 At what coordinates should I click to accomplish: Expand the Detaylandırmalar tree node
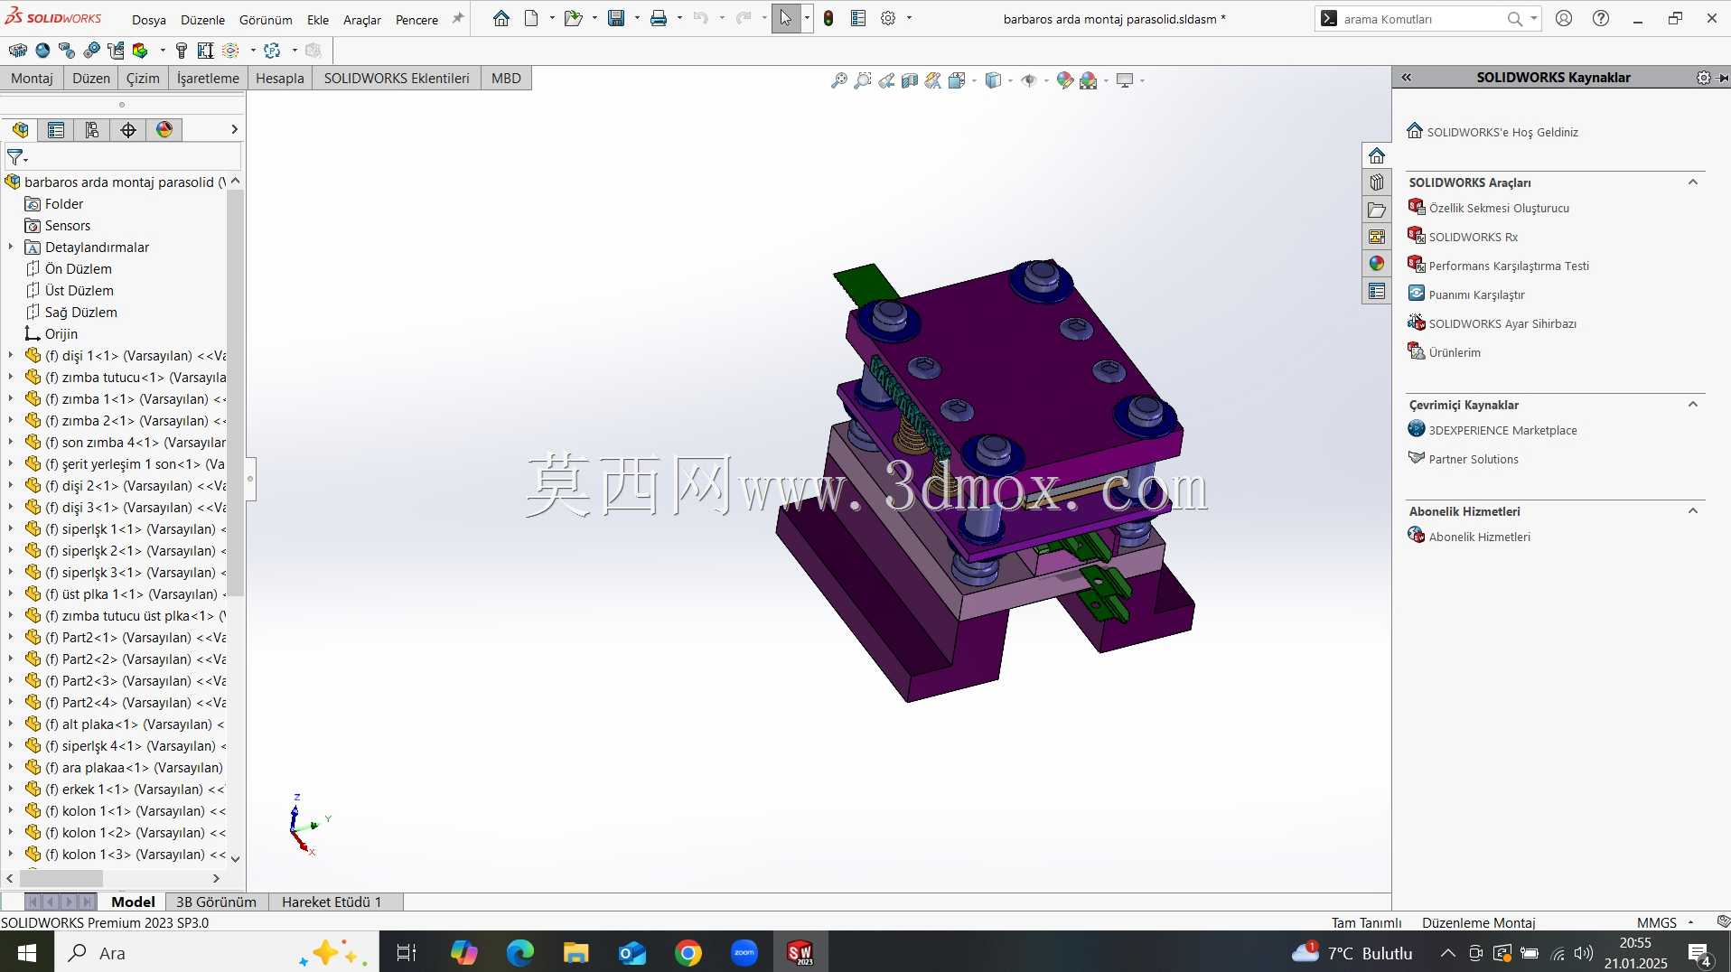click(x=11, y=247)
